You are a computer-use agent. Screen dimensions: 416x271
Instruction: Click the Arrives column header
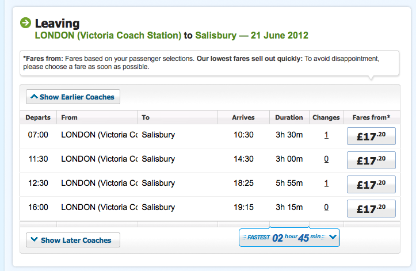tap(243, 117)
